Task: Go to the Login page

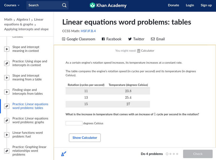Action: point(190,5)
